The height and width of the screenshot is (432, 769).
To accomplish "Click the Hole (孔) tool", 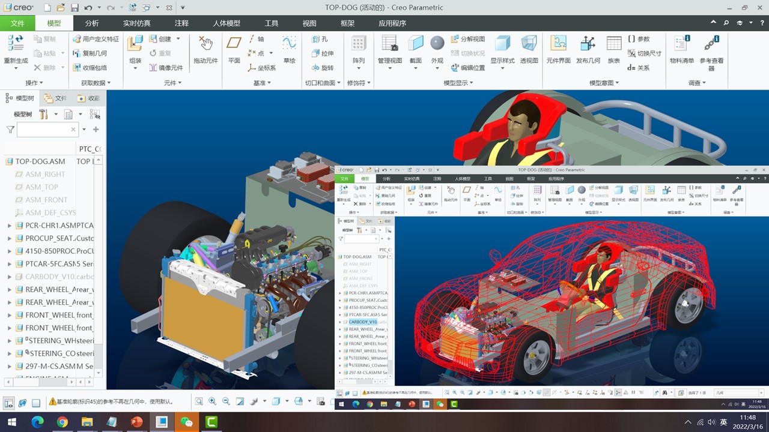I will 320,39.
